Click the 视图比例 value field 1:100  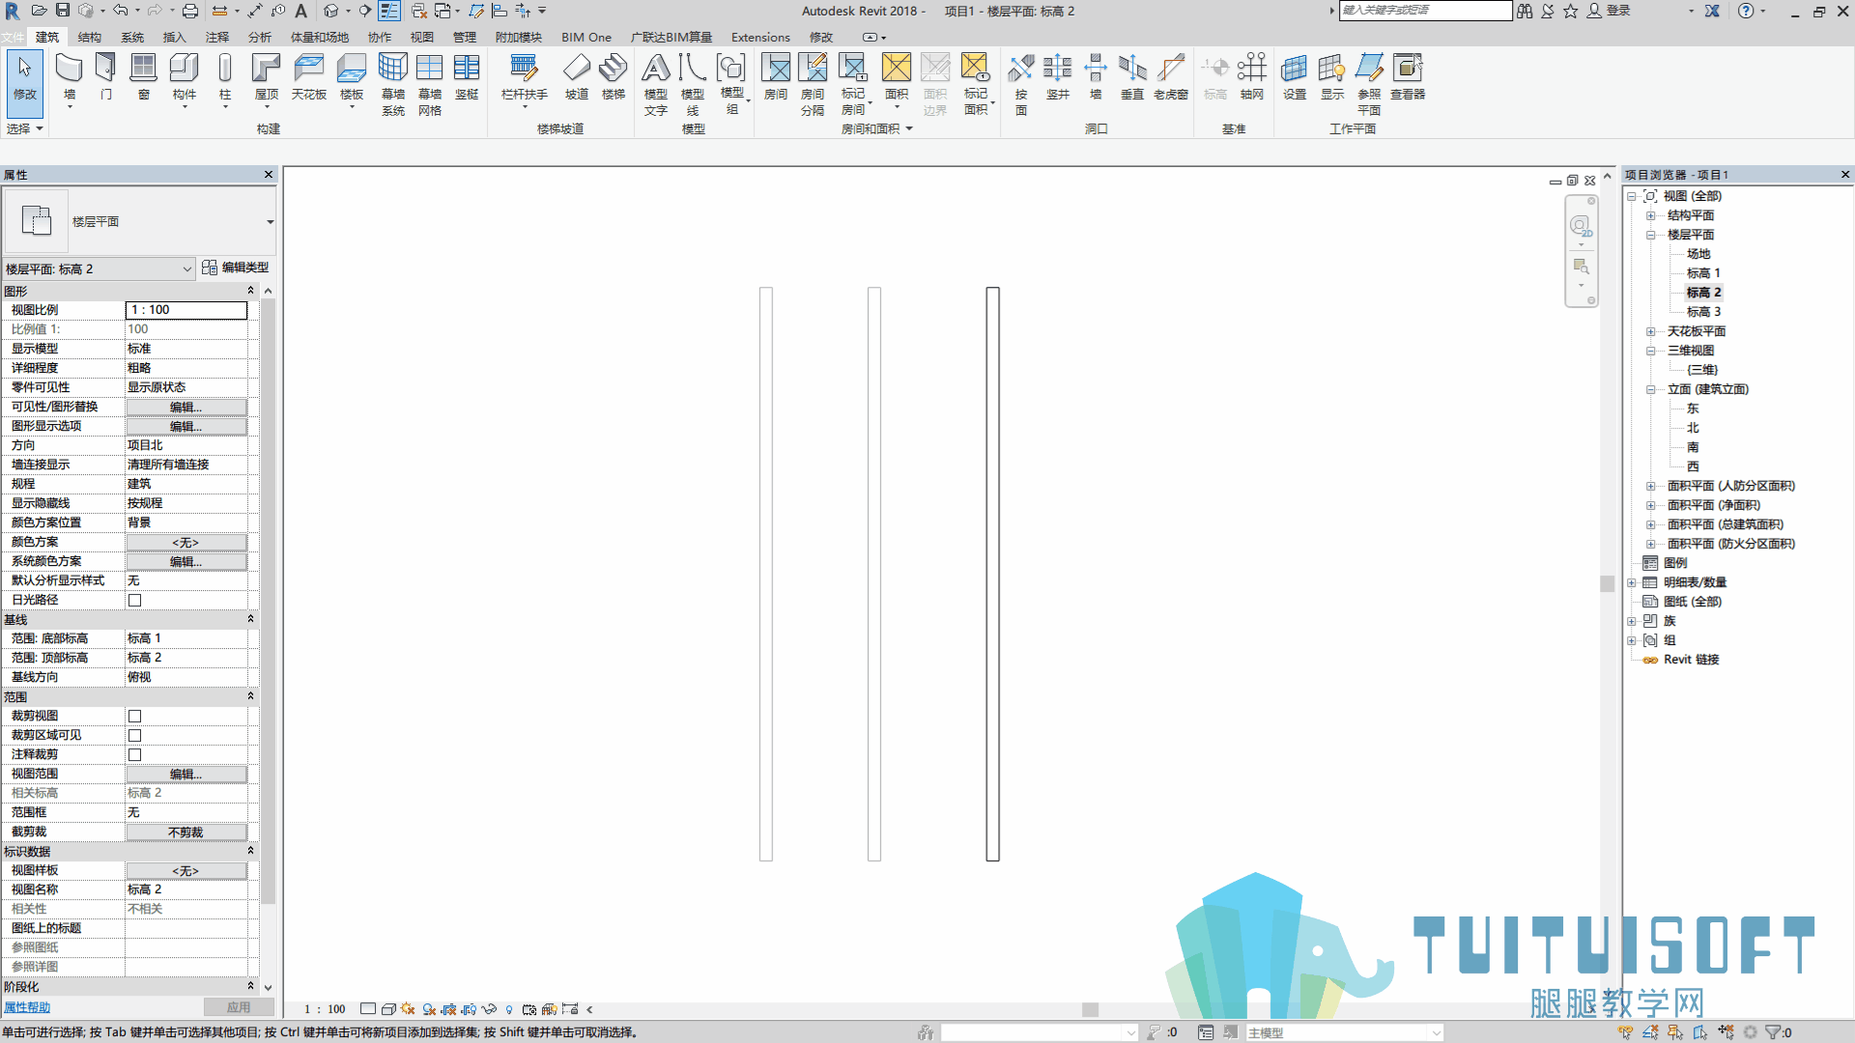coord(186,310)
